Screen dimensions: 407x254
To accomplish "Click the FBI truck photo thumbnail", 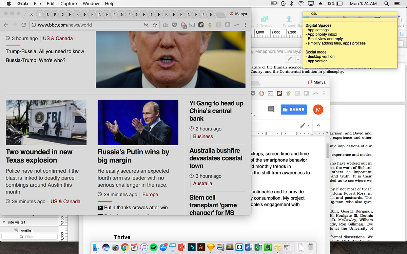I will [46, 122].
